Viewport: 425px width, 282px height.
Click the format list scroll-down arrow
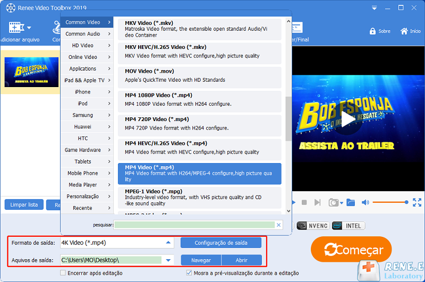click(288, 211)
